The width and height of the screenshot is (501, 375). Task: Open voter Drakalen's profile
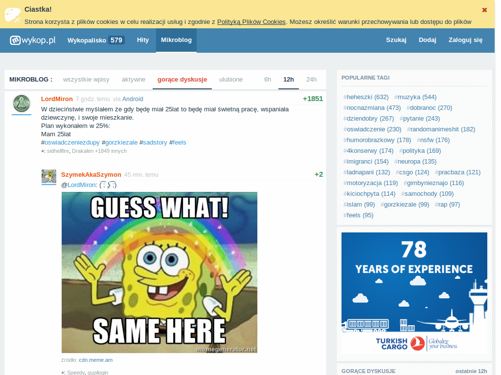pos(82,151)
